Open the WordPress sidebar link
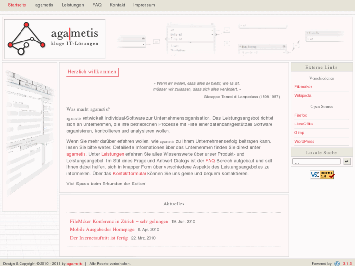 tap(304, 141)
